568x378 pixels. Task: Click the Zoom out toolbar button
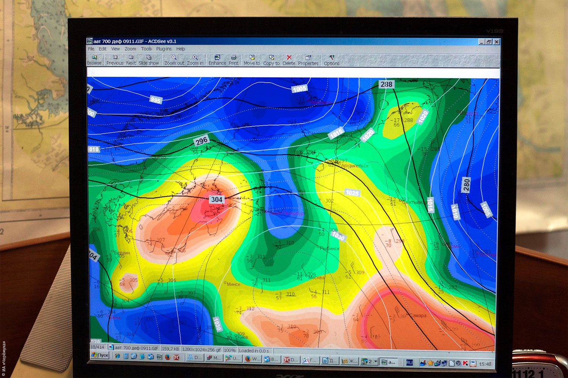pos(174,60)
